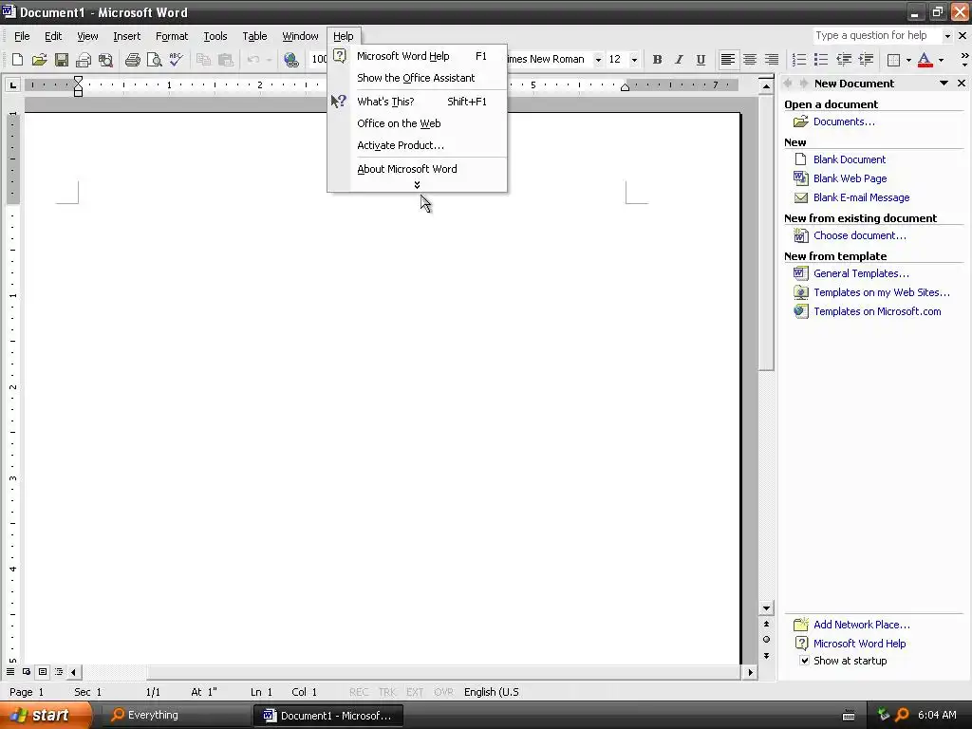Select Show the Office Assistant

(418, 78)
